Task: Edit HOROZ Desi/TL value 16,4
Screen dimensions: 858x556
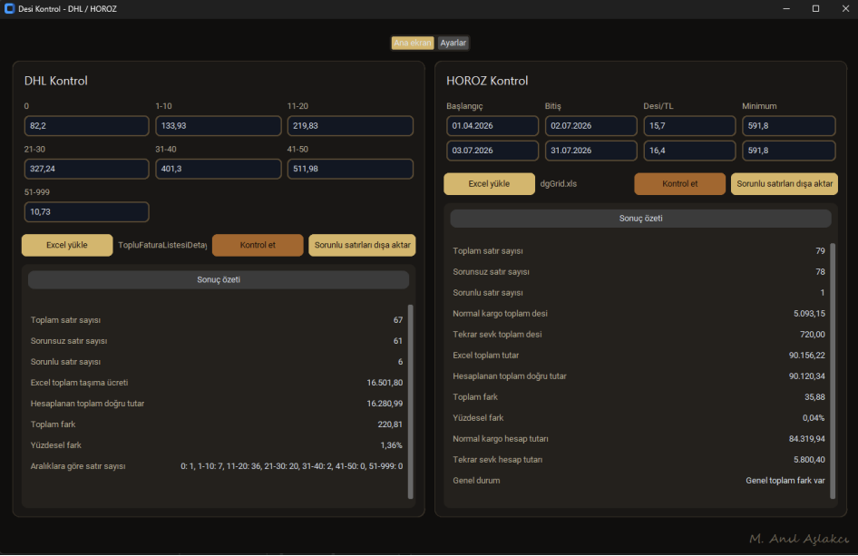Action: pos(689,151)
